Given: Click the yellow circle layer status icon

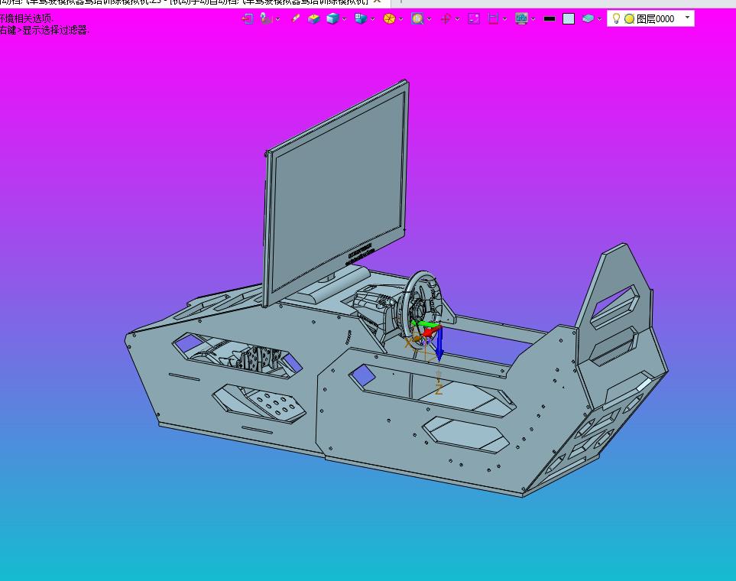Looking at the screenshot, I should (630, 19).
